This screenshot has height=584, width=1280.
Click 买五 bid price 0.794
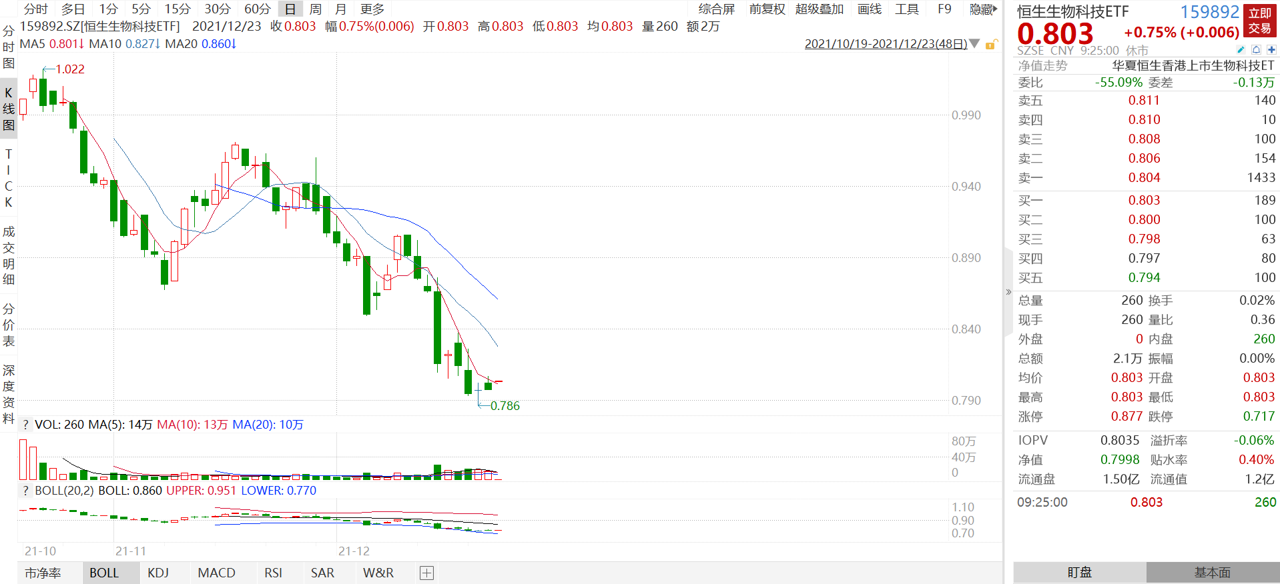point(1144,277)
